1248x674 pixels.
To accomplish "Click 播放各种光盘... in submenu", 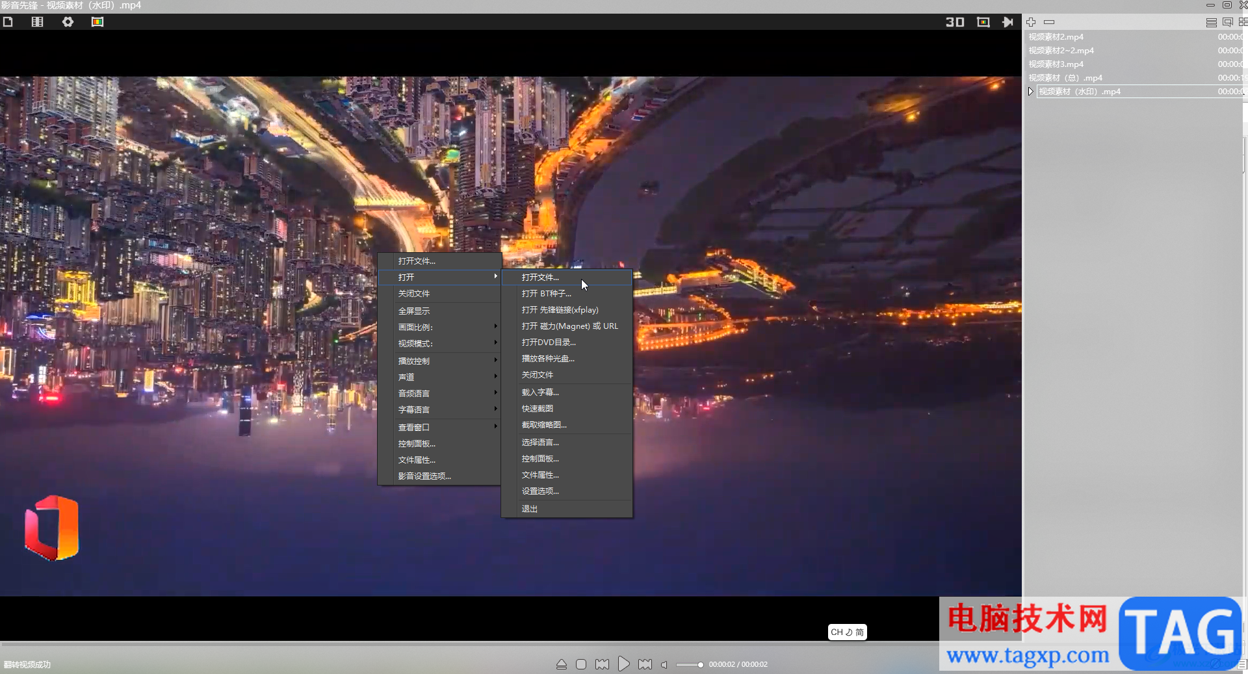I will (x=567, y=358).
